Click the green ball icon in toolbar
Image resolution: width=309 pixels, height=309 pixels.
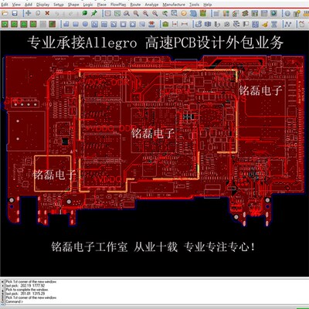coord(84,13)
